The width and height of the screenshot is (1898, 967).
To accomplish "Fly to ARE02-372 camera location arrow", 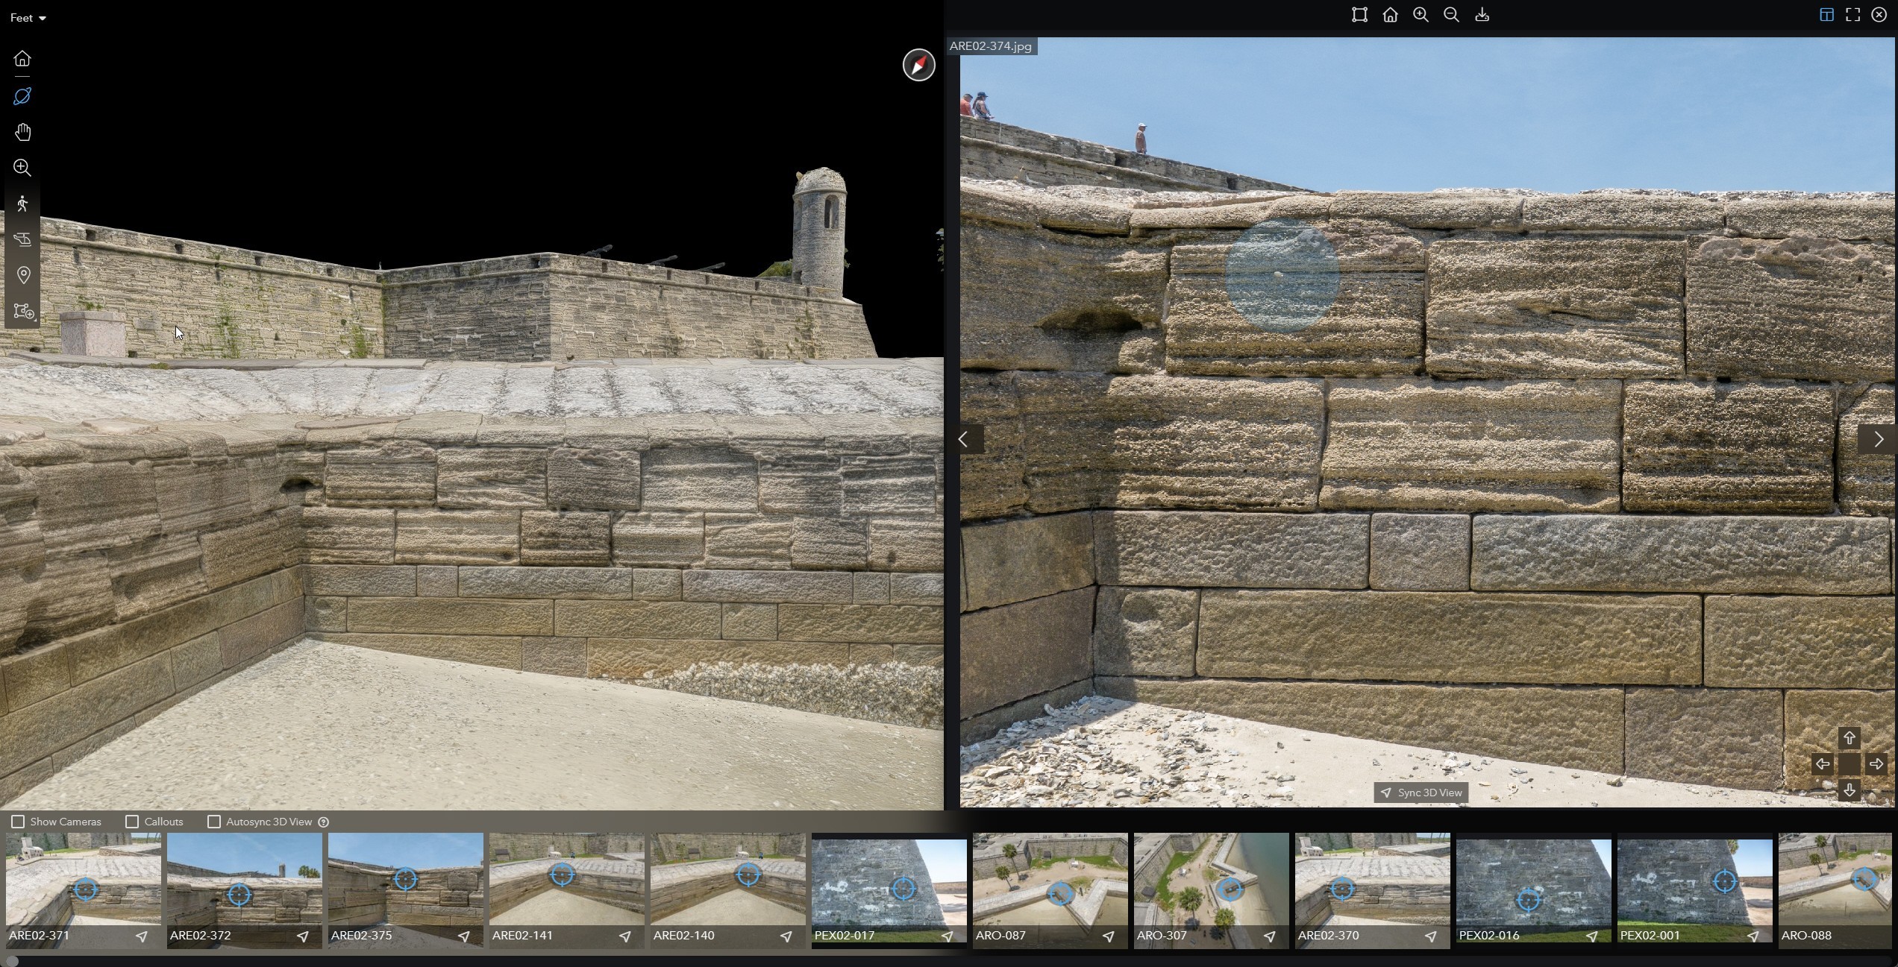I will [302, 936].
